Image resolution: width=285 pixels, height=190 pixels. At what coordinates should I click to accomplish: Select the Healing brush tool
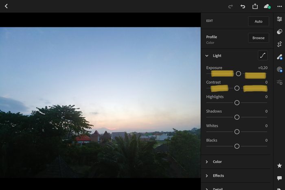click(280, 57)
